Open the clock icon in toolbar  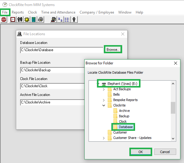coord(13,20)
